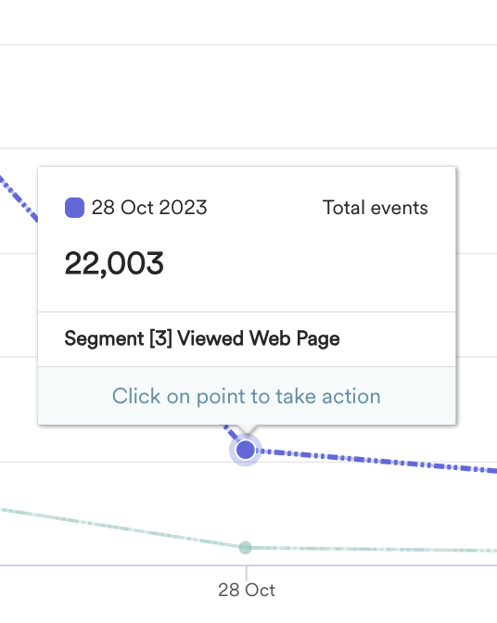The image size is (497, 623).
Task: Click the '28 Oct' x-axis label
Action: click(x=247, y=590)
